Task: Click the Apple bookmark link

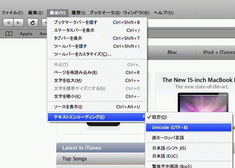Action: pyautogui.click(x=26, y=34)
